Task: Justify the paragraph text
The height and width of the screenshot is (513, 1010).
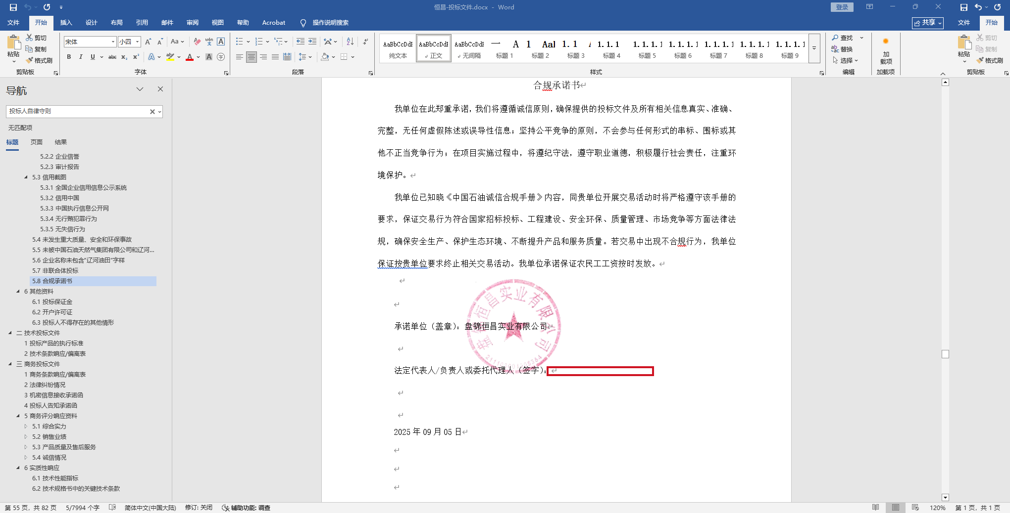Action: pos(275,57)
